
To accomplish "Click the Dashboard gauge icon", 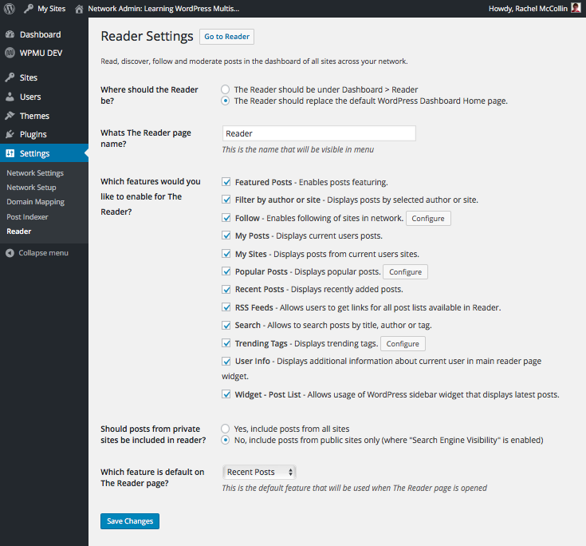I will click(10, 34).
